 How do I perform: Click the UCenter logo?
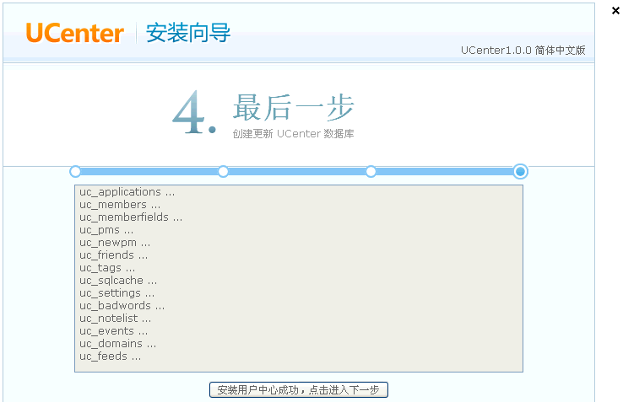pyautogui.click(x=74, y=33)
